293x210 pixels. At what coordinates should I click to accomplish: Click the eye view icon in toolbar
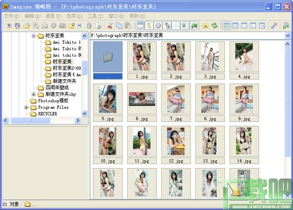tap(9, 25)
